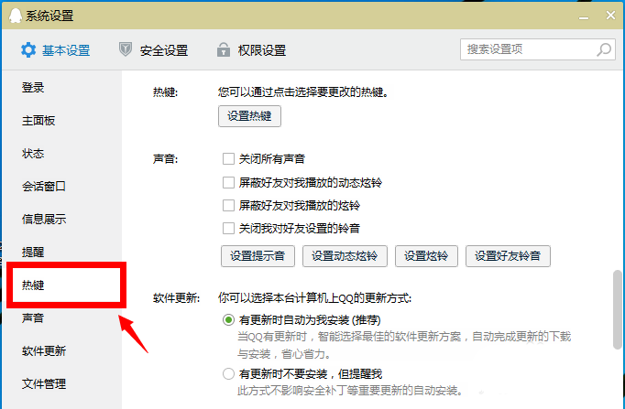Check 屏蔽好友对我播放的动态炫铃
Image resolution: width=625 pixels, height=409 pixels.
point(228,183)
